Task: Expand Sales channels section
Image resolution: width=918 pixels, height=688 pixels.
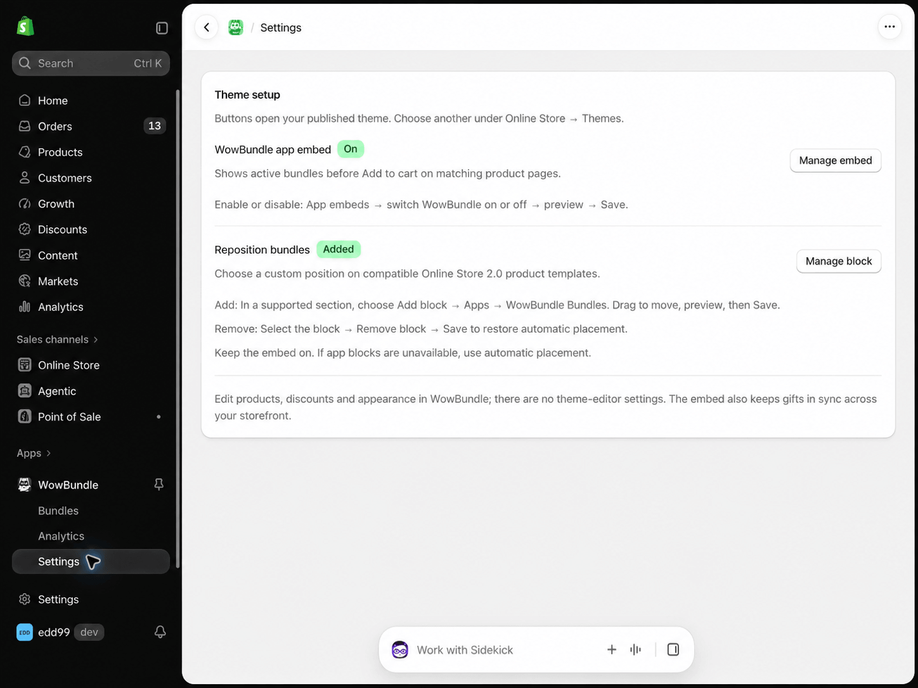Action: 58,340
